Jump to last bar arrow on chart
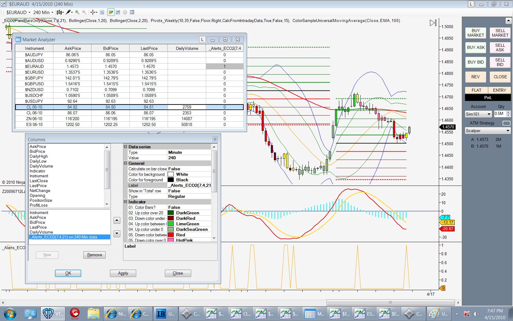Image resolution: width=513 pixels, height=321 pixels. click(x=433, y=23)
